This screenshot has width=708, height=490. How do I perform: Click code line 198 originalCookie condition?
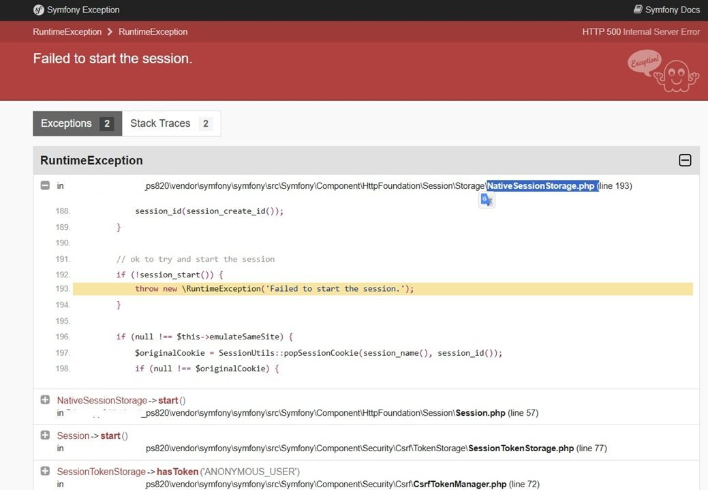[206, 369]
